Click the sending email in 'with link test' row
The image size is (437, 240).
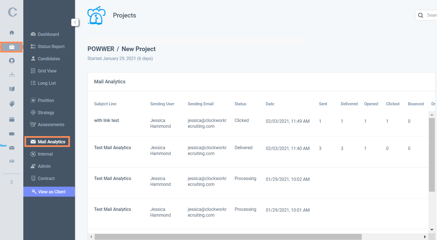pyautogui.click(x=207, y=123)
